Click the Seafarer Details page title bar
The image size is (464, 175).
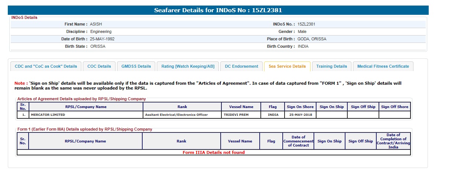click(221, 10)
